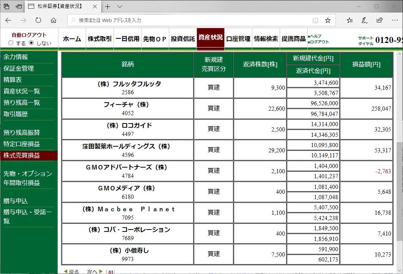The height and width of the screenshot is (274, 403).
Task: Go to browser home page icon
Action: click(54, 20)
